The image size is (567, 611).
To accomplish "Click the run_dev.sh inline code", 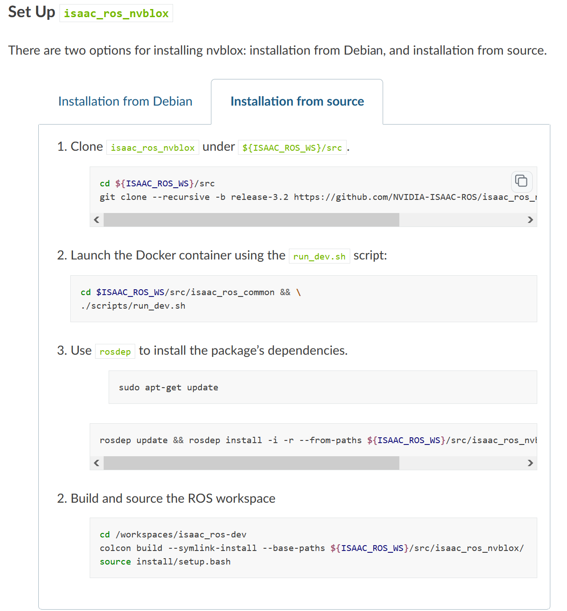I will pos(319,256).
